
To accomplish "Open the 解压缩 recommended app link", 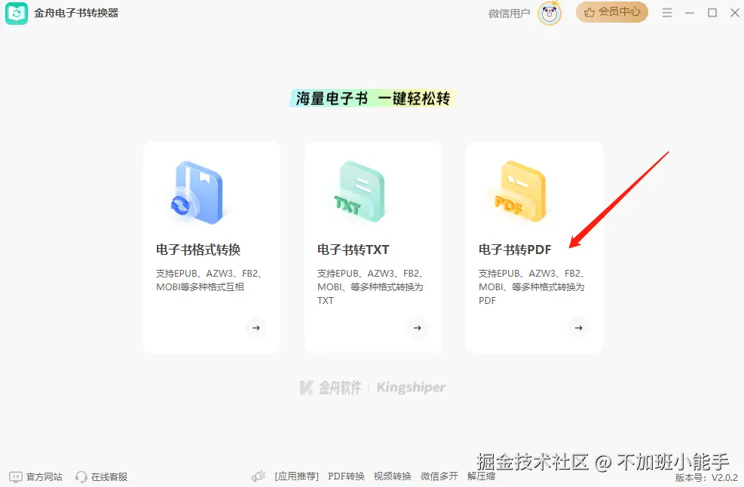I will [481, 476].
